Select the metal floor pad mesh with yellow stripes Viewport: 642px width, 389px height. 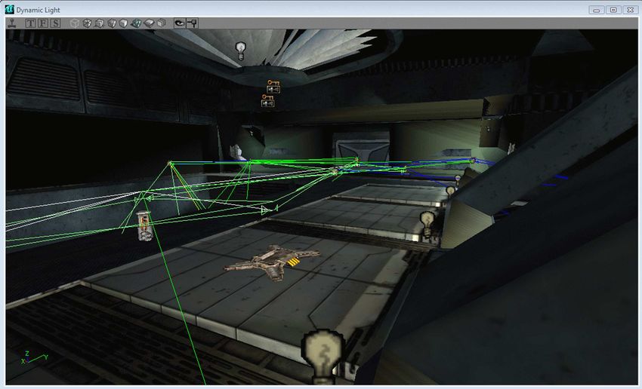(272, 262)
